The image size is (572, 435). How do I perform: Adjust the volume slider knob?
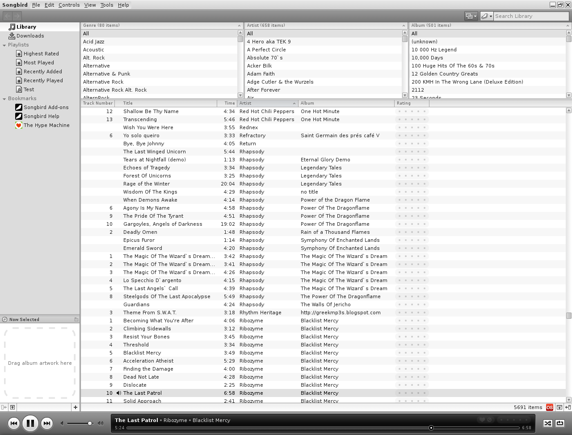[x=90, y=423]
